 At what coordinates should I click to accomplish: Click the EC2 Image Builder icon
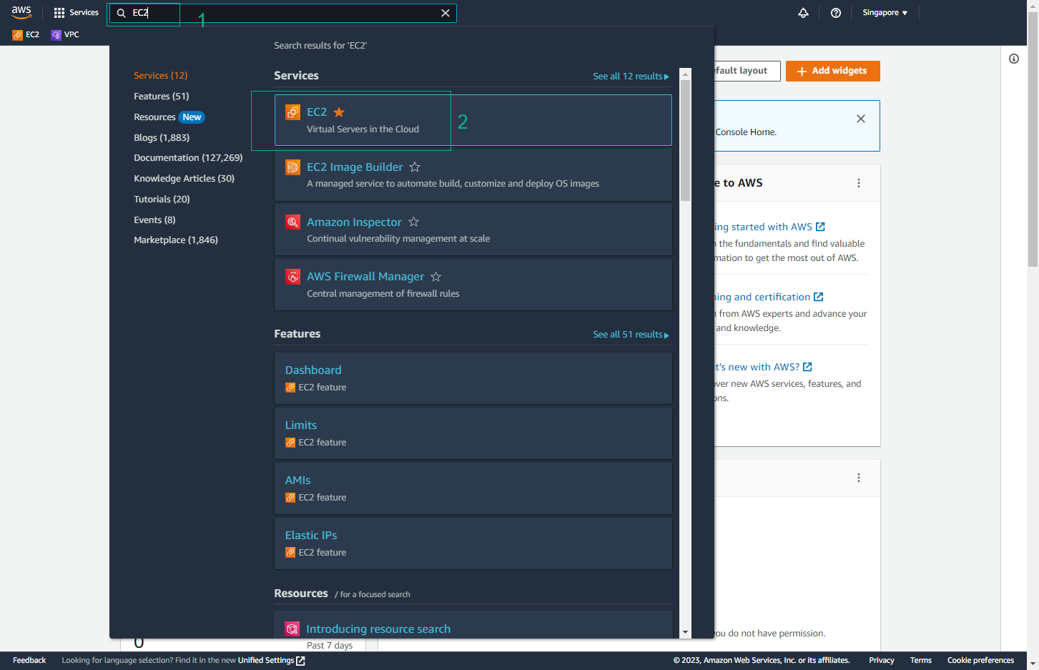click(x=292, y=167)
